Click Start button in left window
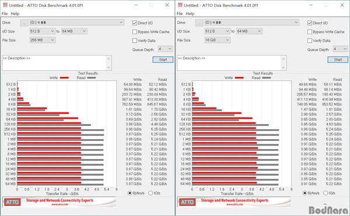 [163, 60]
